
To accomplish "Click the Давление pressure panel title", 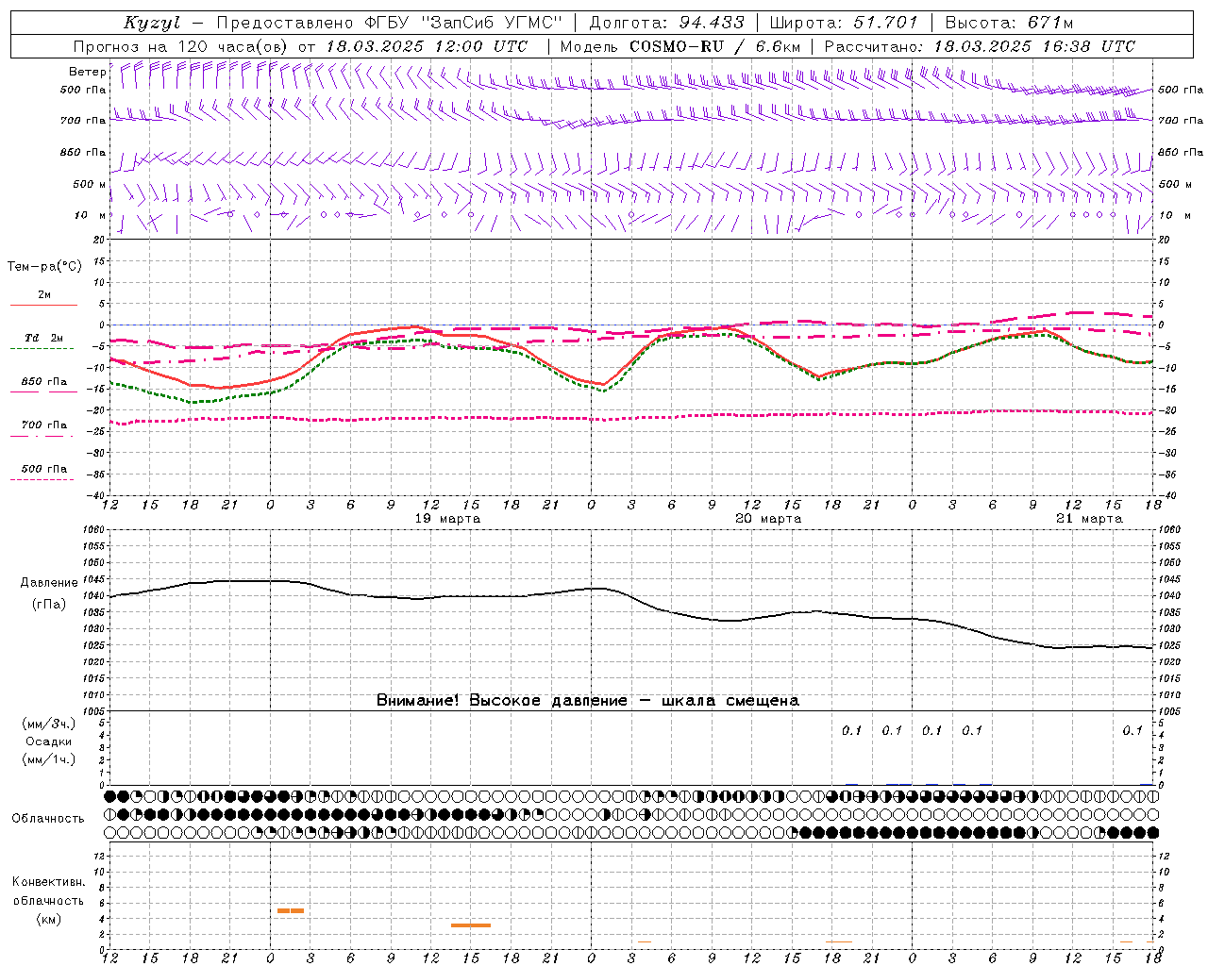I will point(49,583).
